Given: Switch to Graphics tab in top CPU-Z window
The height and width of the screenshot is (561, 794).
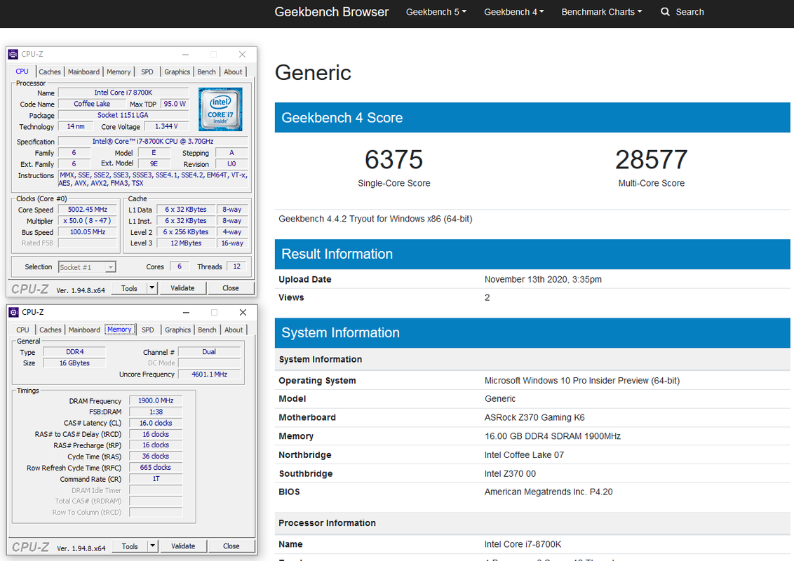Looking at the screenshot, I should click(177, 72).
